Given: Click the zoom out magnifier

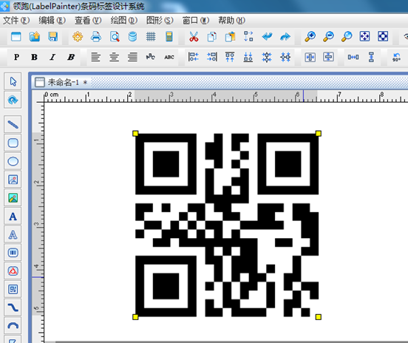Looking at the screenshot, I should pos(328,36).
